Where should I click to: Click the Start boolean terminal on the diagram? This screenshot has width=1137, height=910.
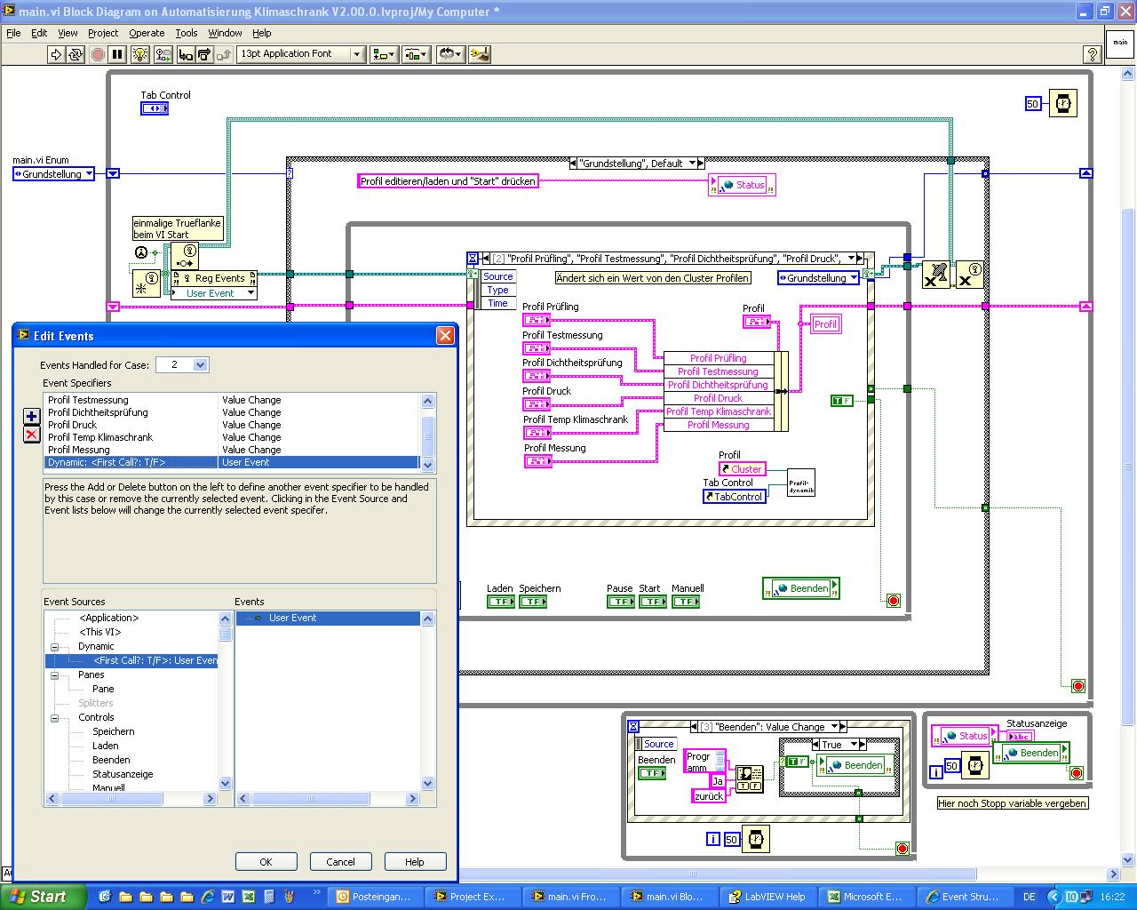point(653,602)
